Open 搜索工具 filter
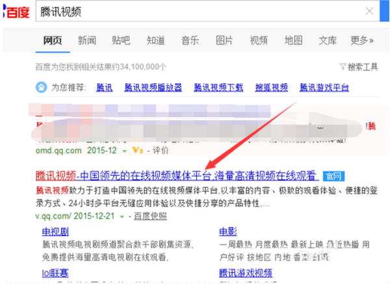Screen dimensions: 390x284 [x=359, y=67]
